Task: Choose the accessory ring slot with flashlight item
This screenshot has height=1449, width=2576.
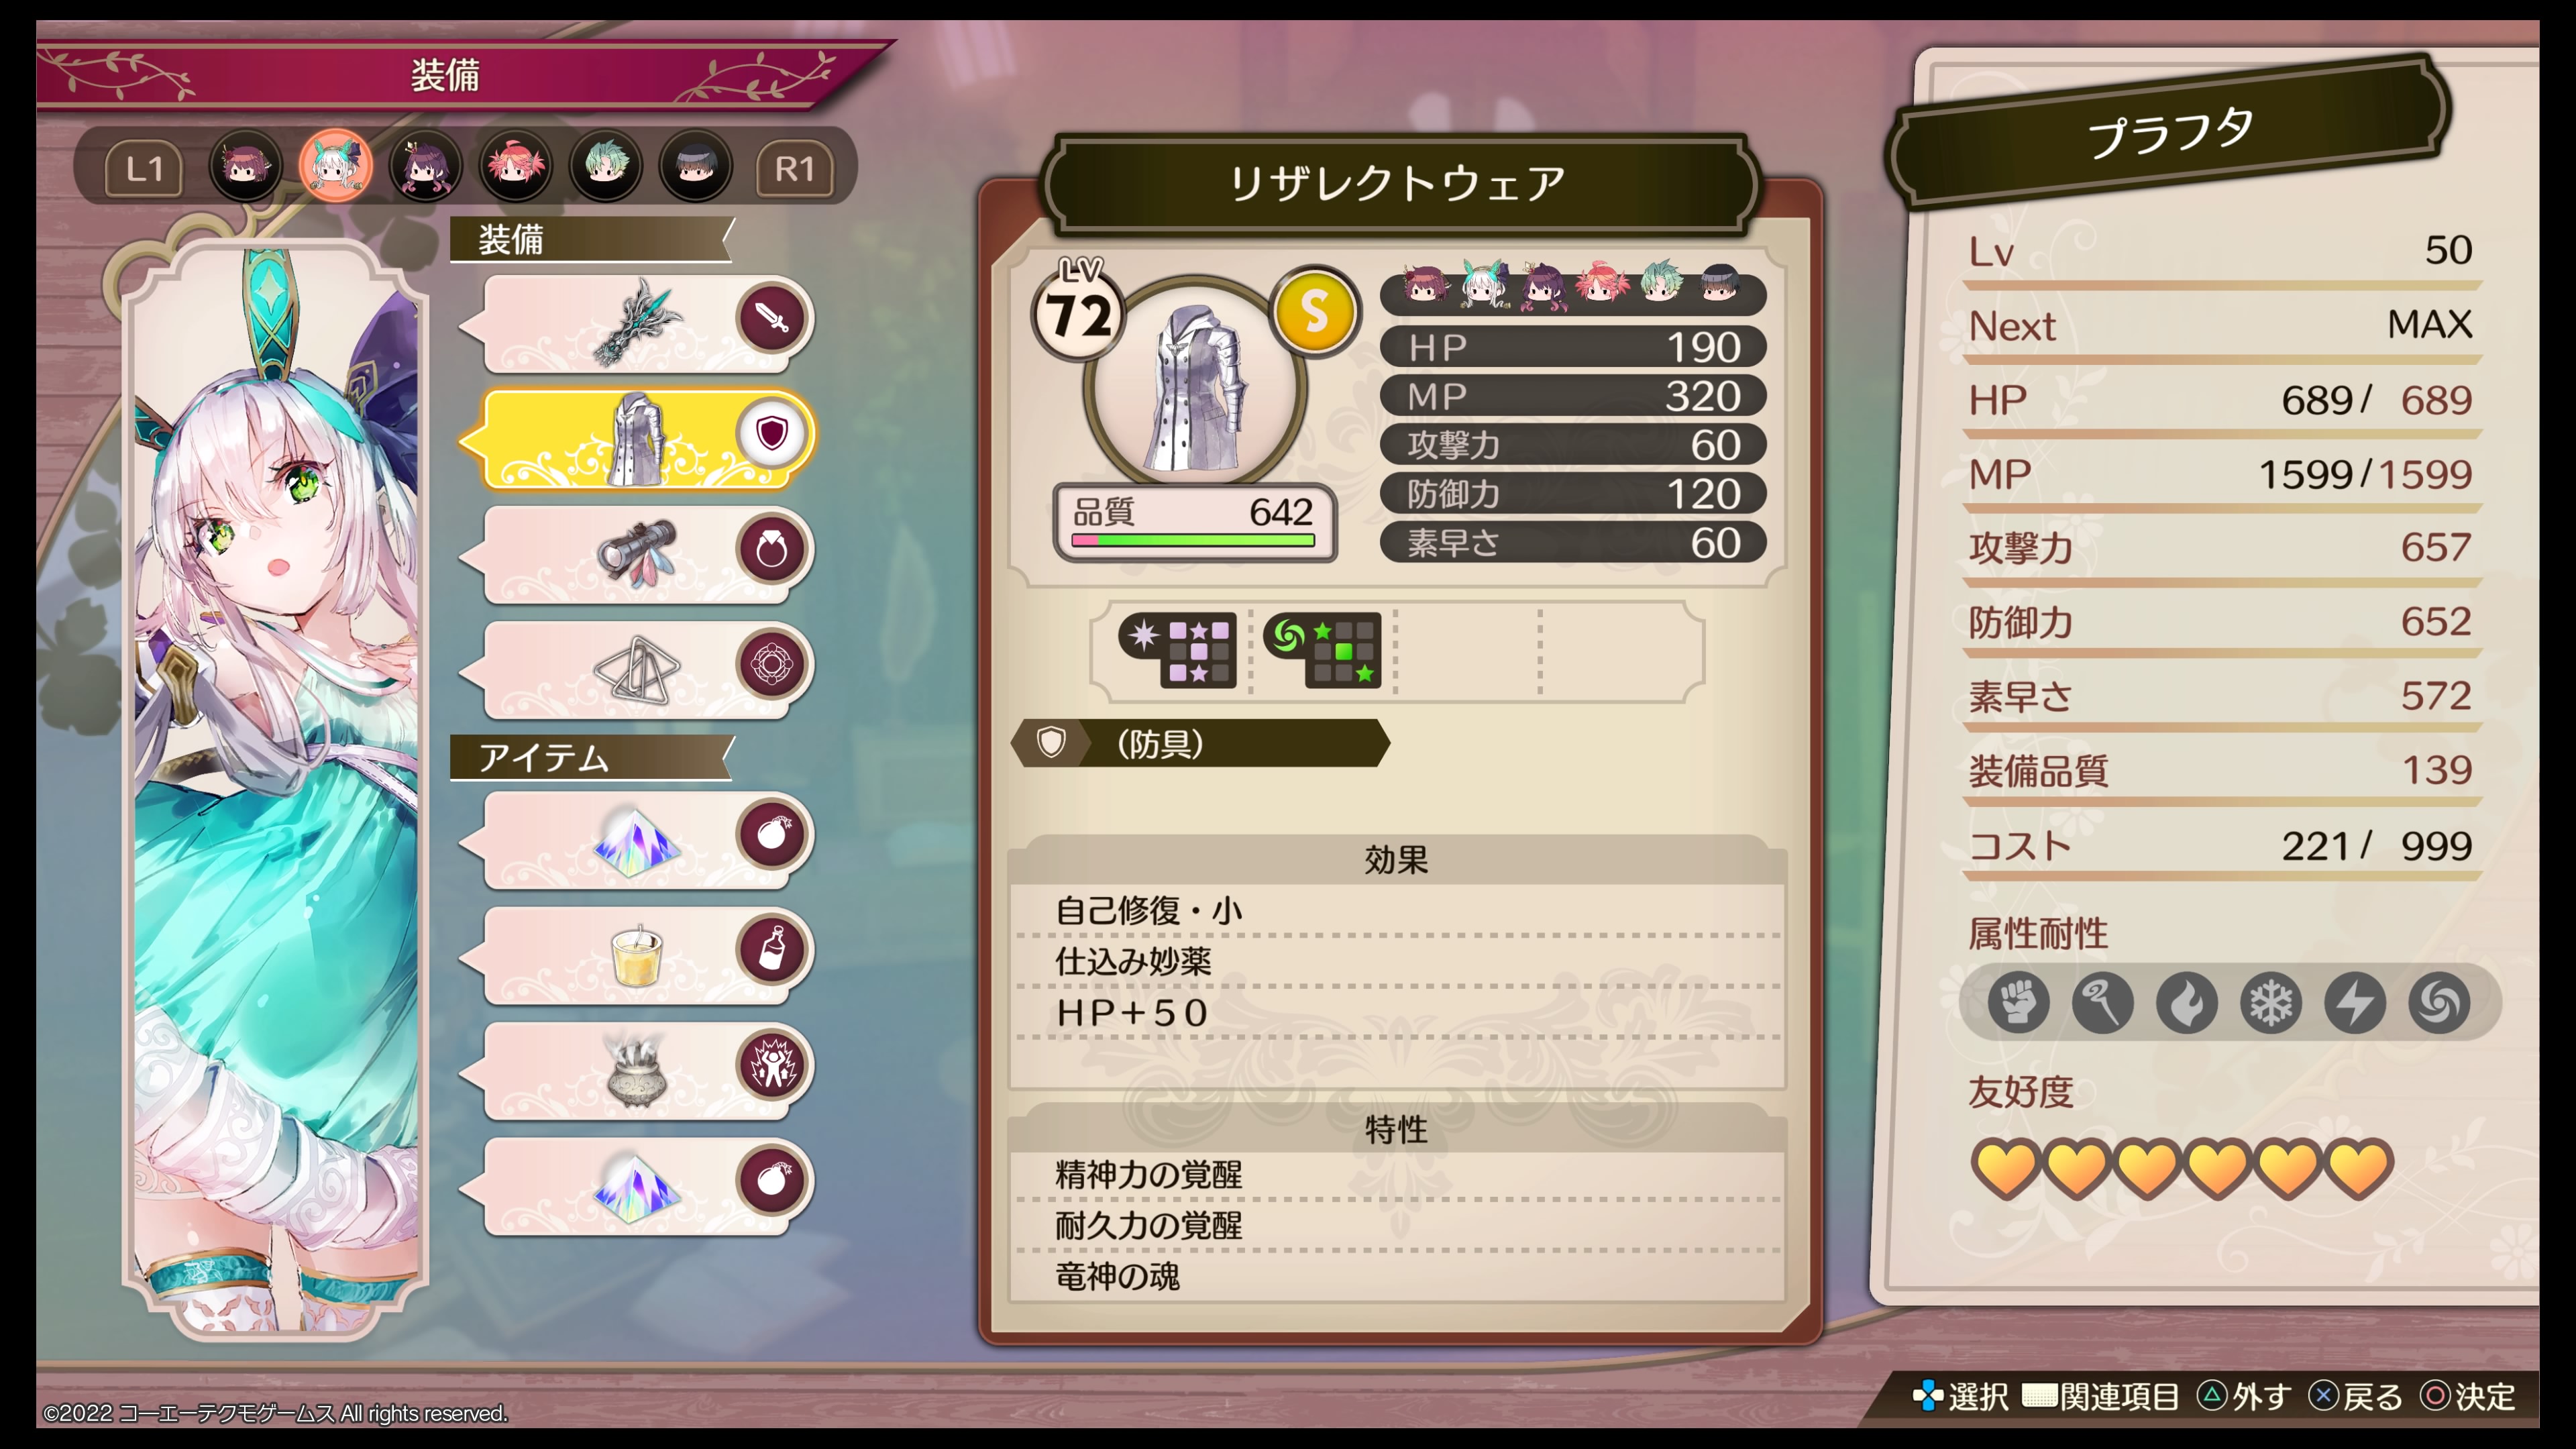Action: tap(637, 553)
